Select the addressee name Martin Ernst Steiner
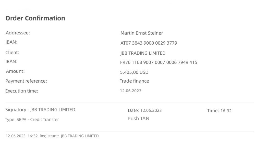 pyautogui.click(x=141, y=33)
